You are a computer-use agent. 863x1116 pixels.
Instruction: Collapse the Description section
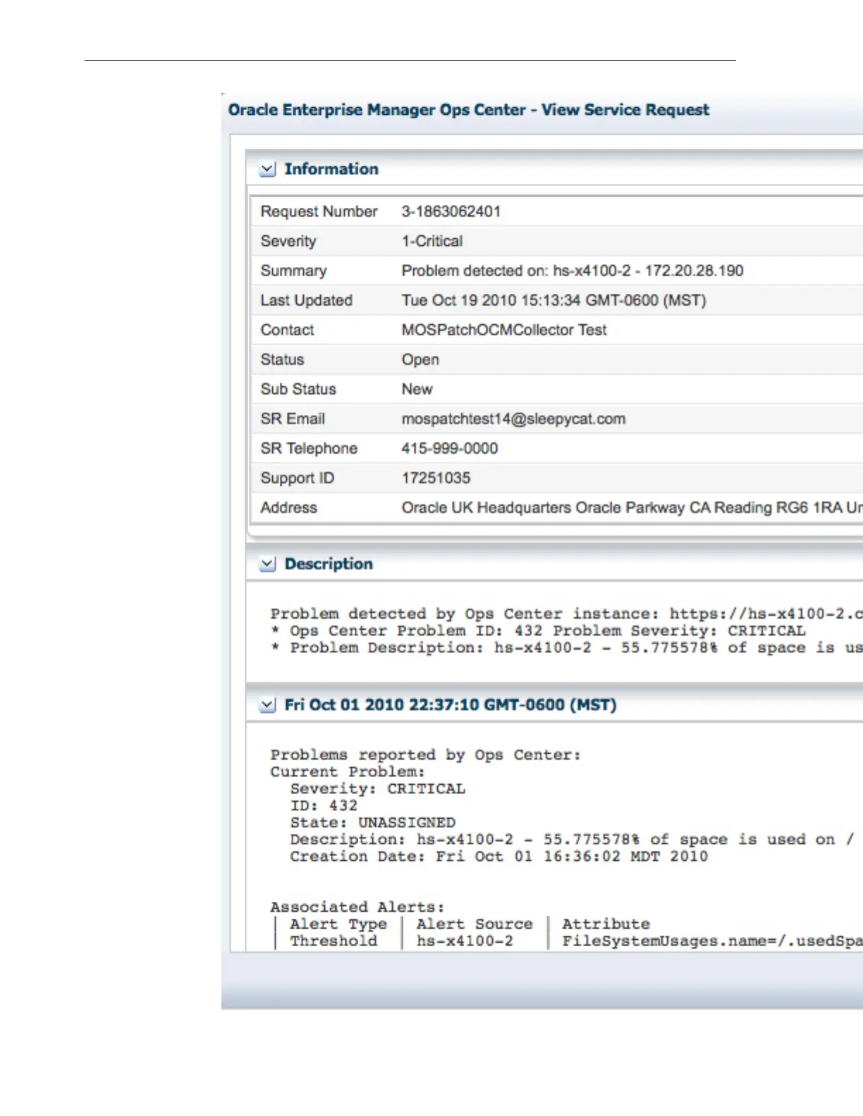pyautogui.click(x=267, y=564)
